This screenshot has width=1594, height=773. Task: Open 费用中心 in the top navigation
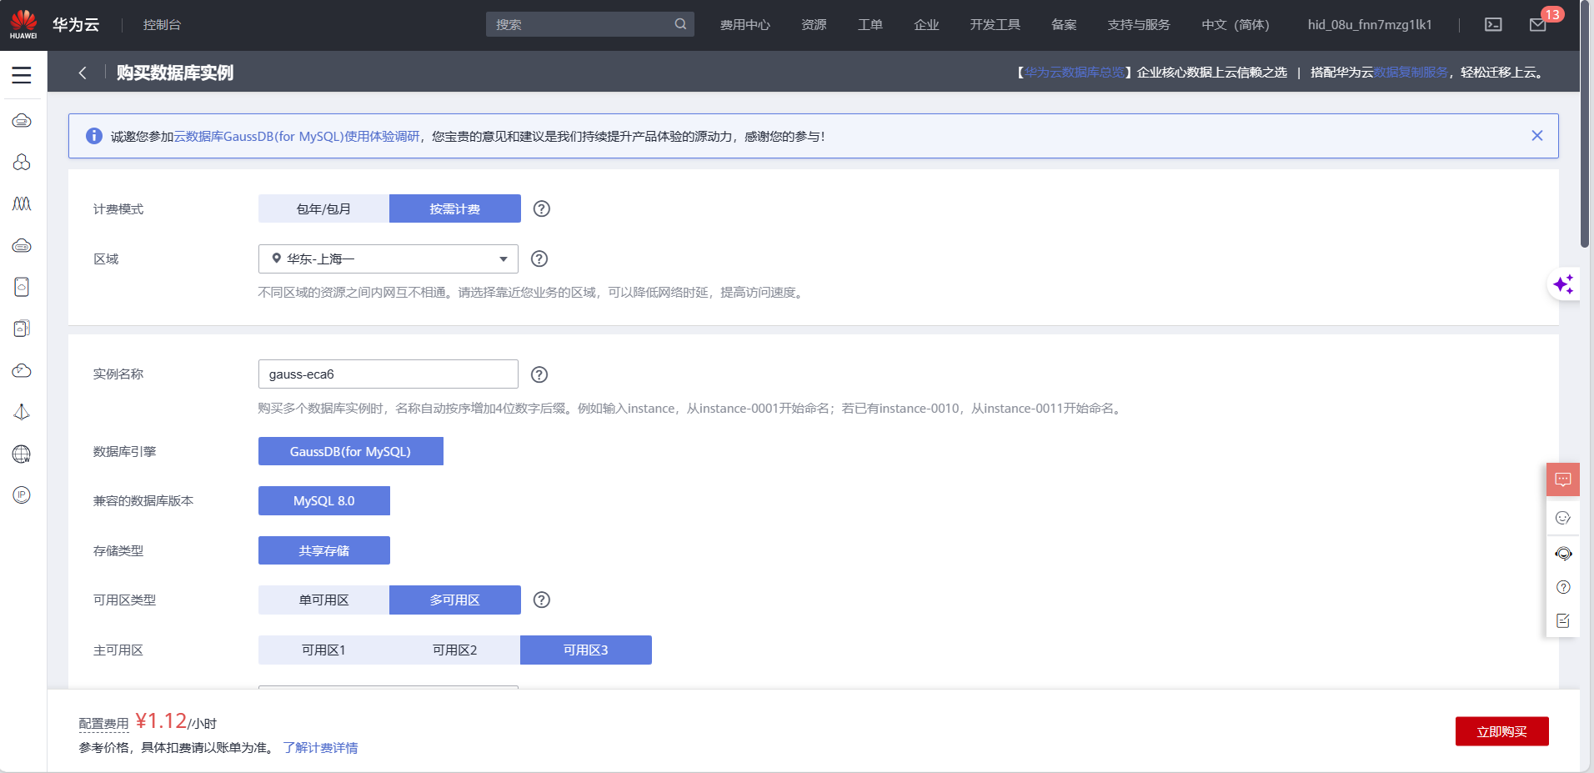tap(745, 24)
